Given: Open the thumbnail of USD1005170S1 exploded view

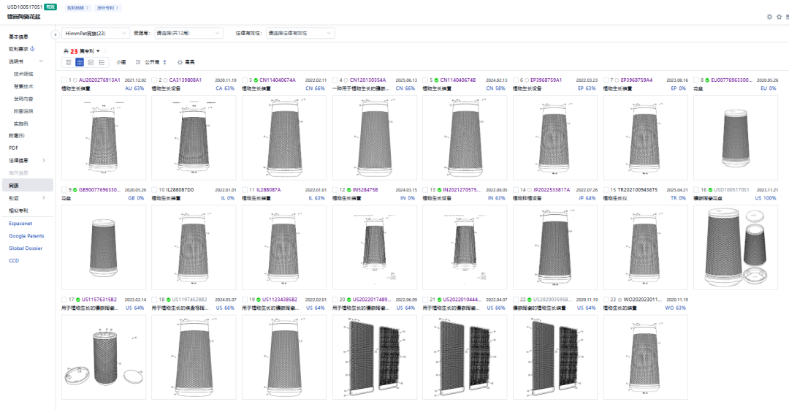Looking at the screenshot, I should pyautogui.click(x=736, y=247).
